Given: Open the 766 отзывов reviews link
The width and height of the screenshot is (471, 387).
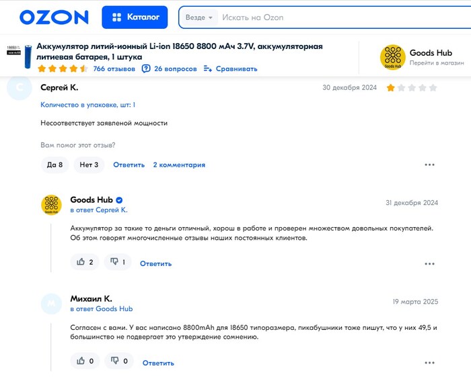Looking at the screenshot, I should [x=114, y=69].
